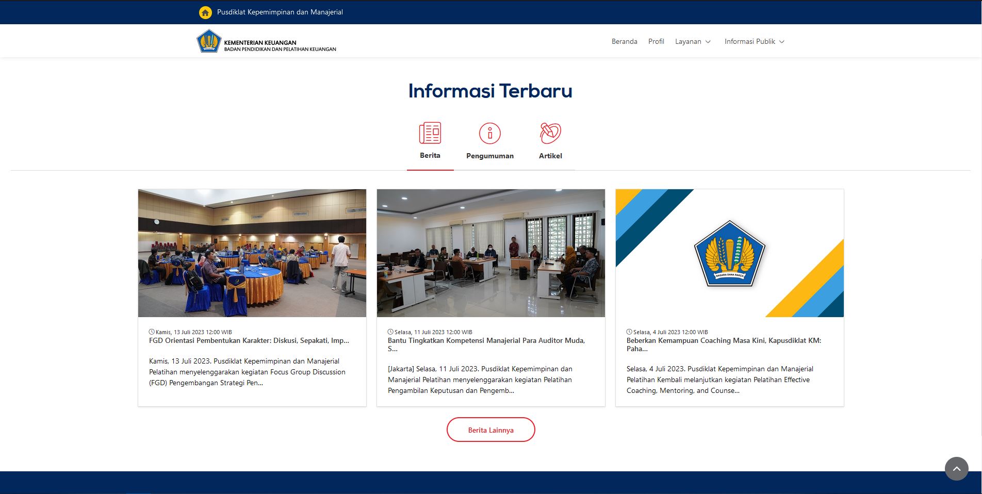Open the Profil menu item
The height and width of the screenshot is (494, 982).
(656, 41)
